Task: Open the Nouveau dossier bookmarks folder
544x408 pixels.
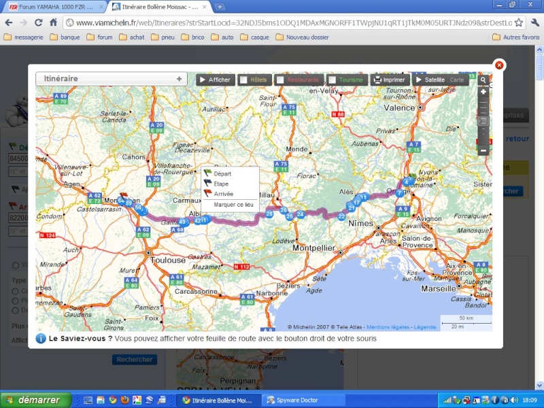Action: (302, 37)
